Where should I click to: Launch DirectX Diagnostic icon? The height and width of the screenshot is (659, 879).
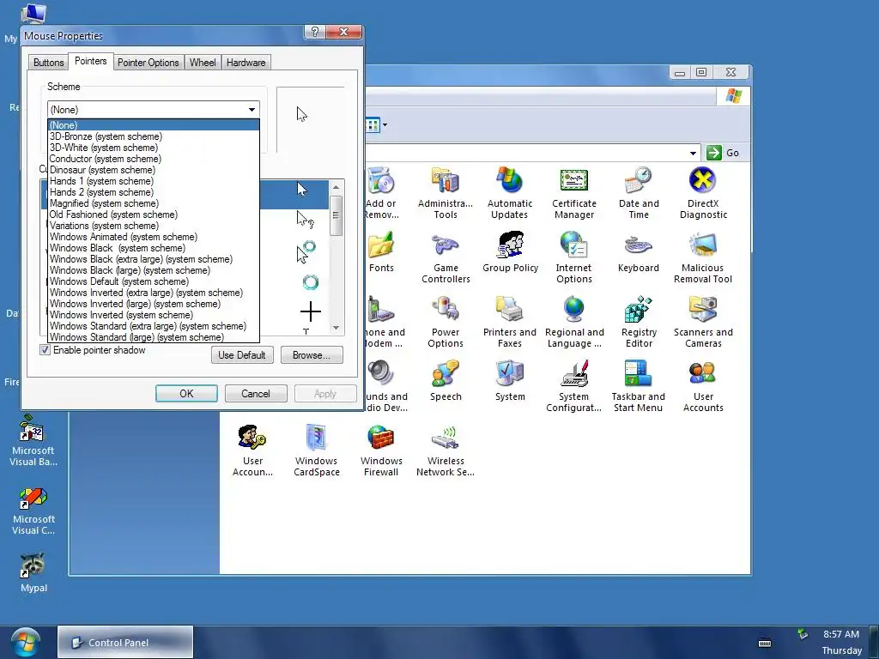point(703,192)
